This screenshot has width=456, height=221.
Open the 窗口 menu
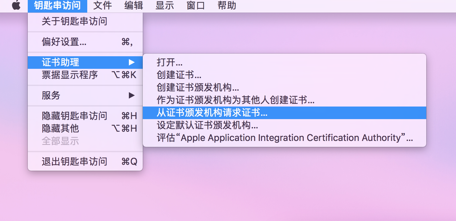196,6
